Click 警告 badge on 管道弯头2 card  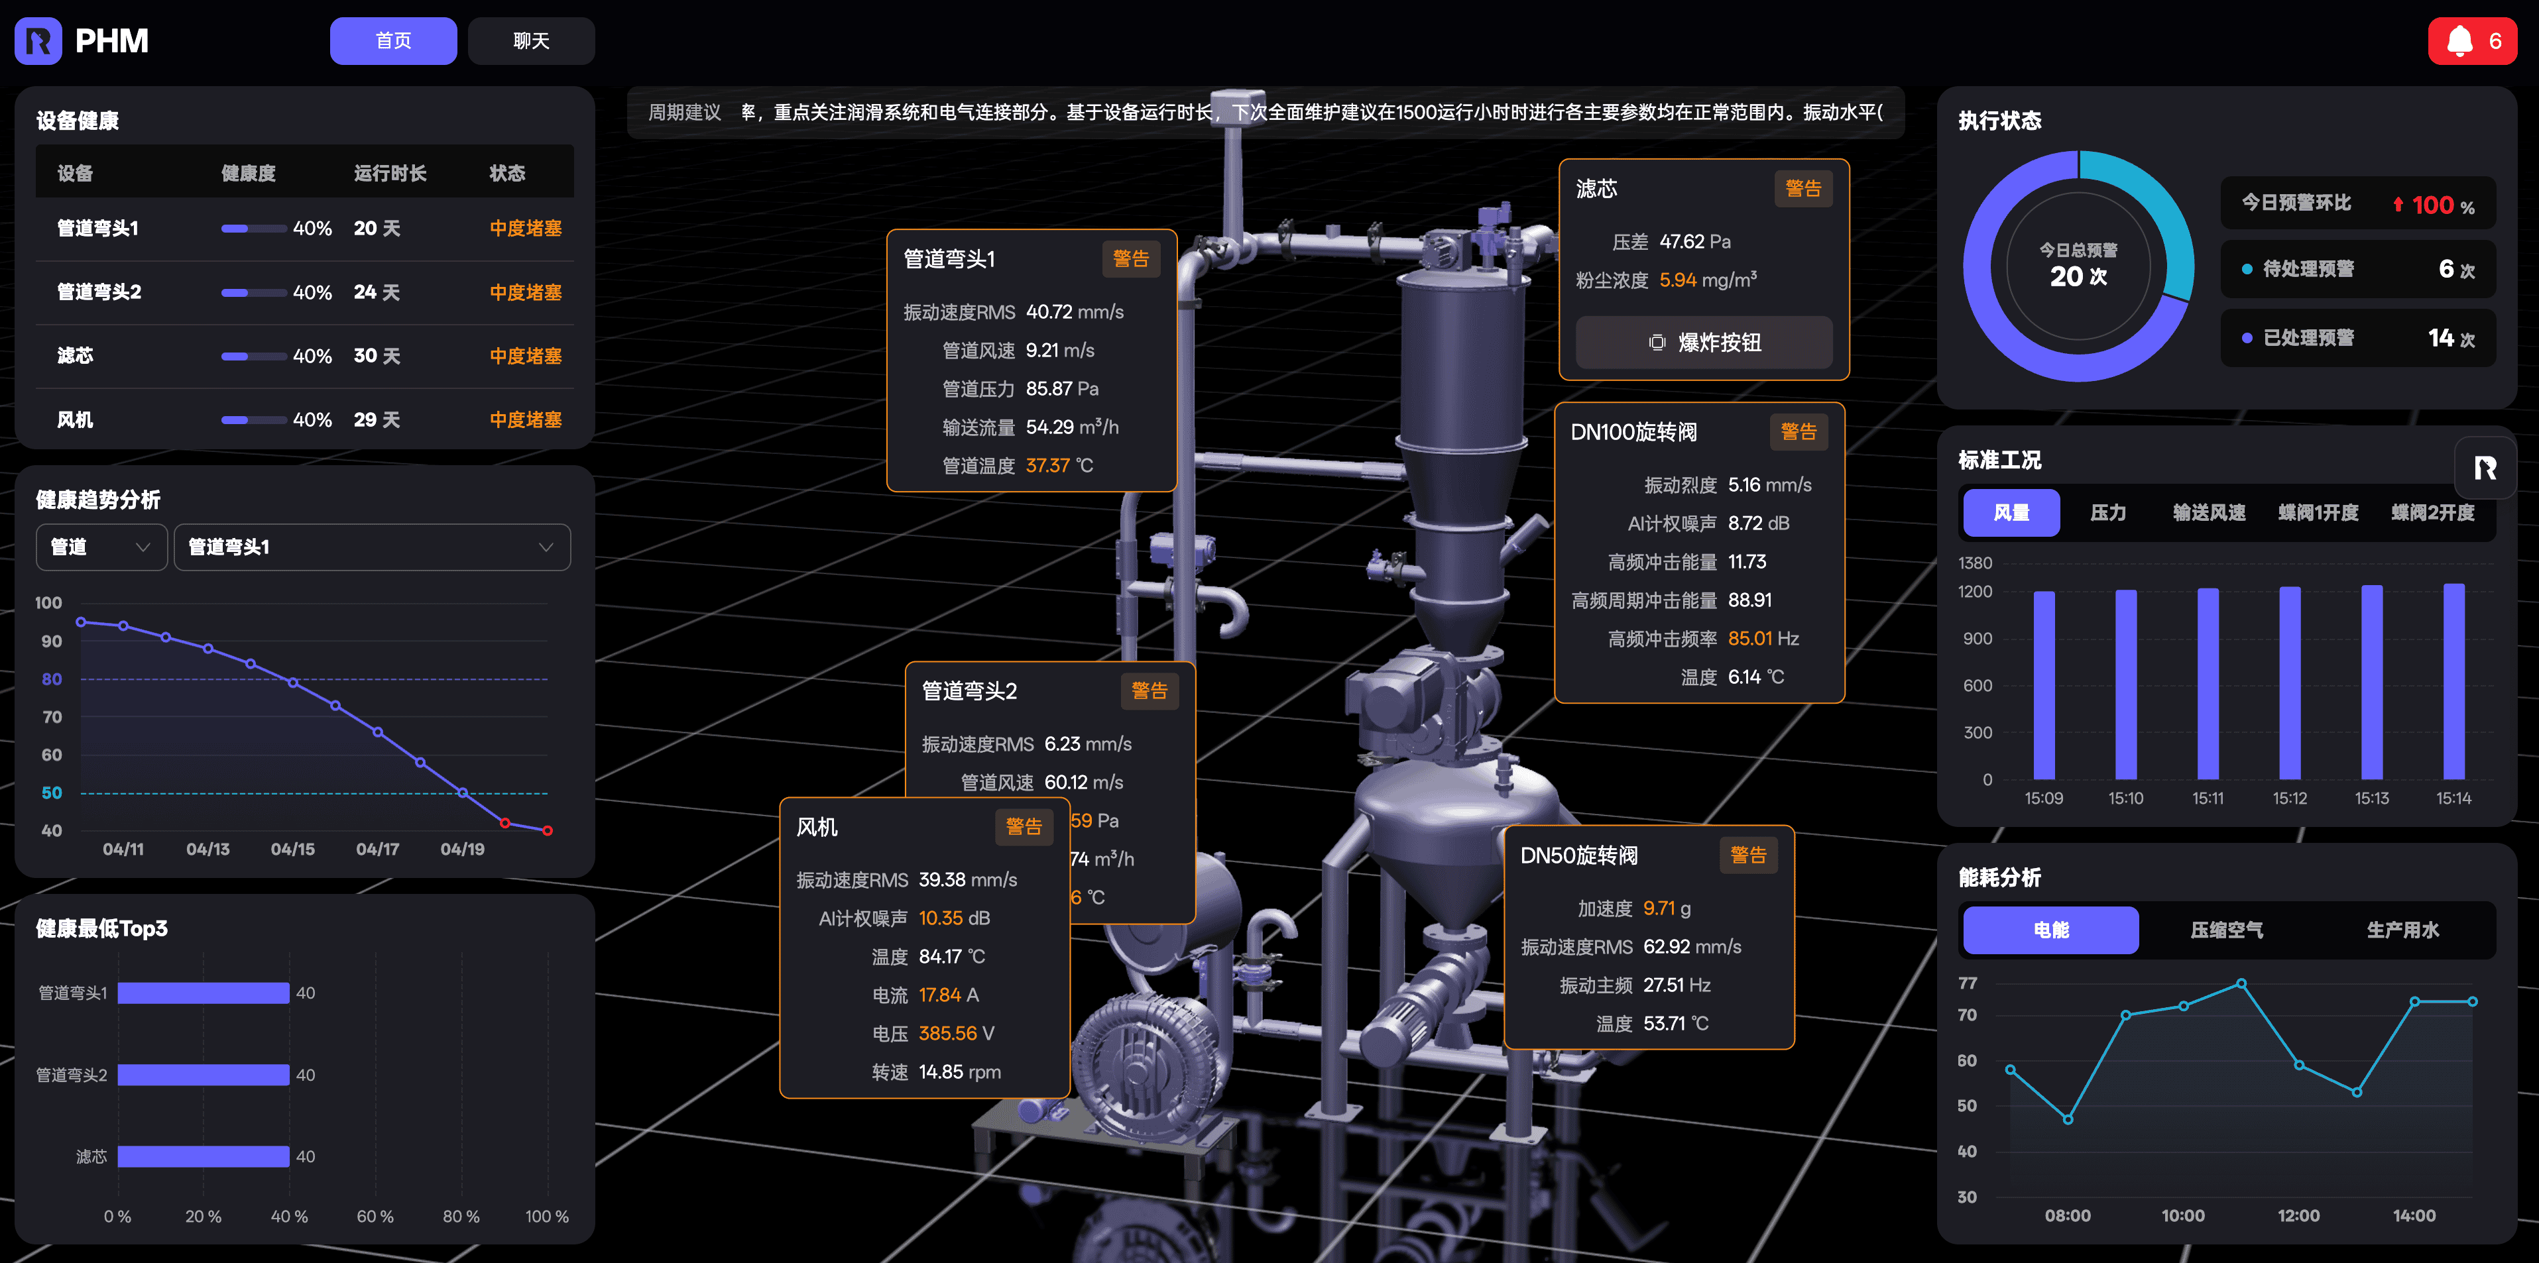(x=1150, y=690)
